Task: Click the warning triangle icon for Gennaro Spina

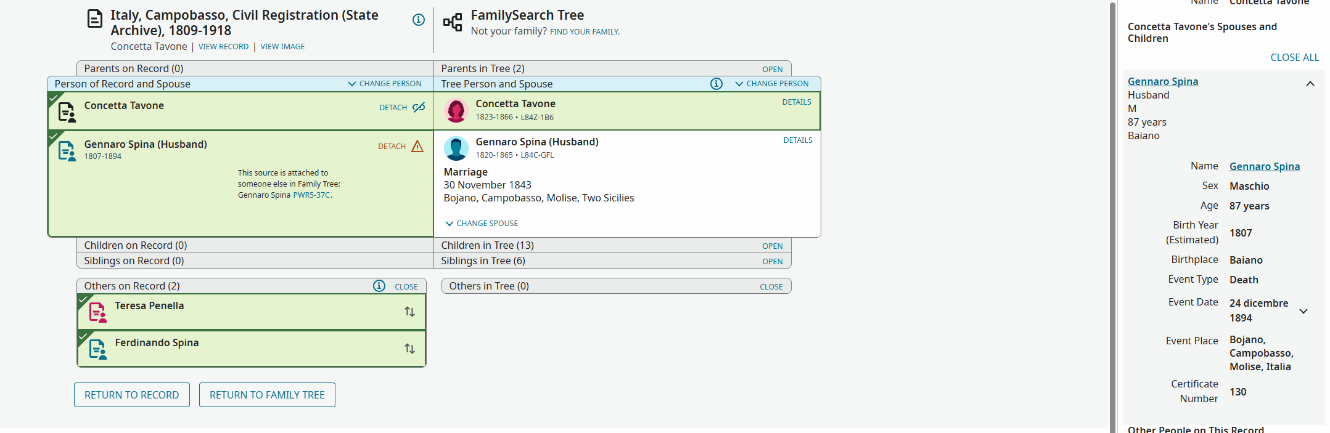Action: click(417, 146)
